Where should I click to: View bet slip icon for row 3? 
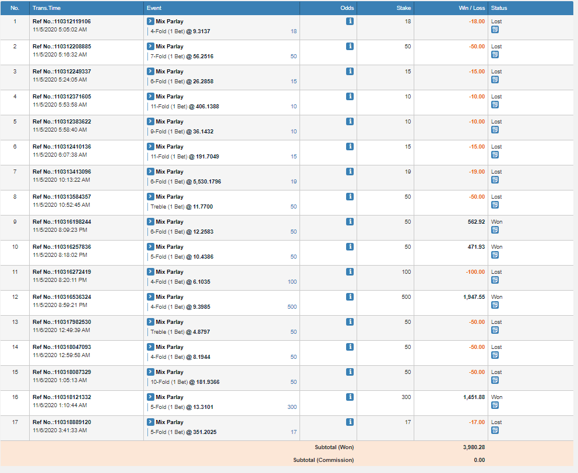[495, 80]
